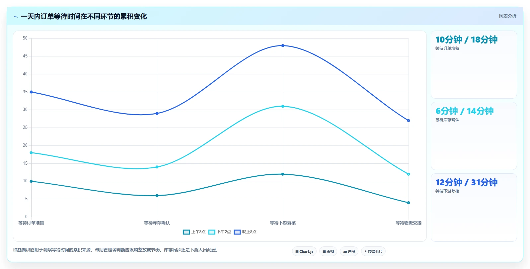The image size is (530, 269).
Task: Click the y-axis value 0
Action: [x=26, y=217]
